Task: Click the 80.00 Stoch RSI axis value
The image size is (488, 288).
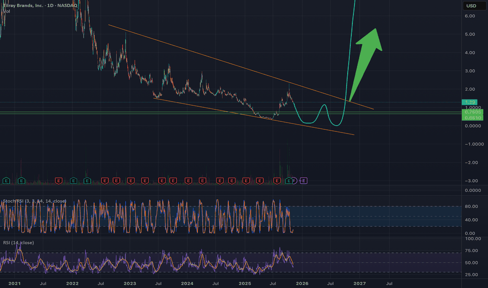Action: coord(471,206)
